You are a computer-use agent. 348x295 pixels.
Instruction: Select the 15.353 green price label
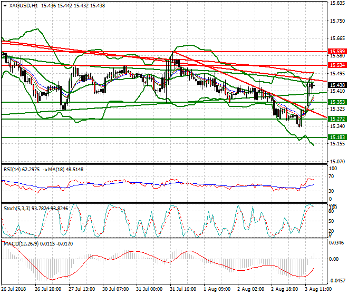click(337, 102)
